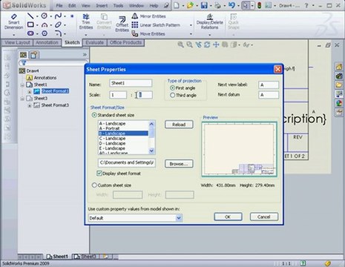Viewport: 345px width, 267px height.
Task: Click the Reload button
Action: pyautogui.click(x=179, y=125)
